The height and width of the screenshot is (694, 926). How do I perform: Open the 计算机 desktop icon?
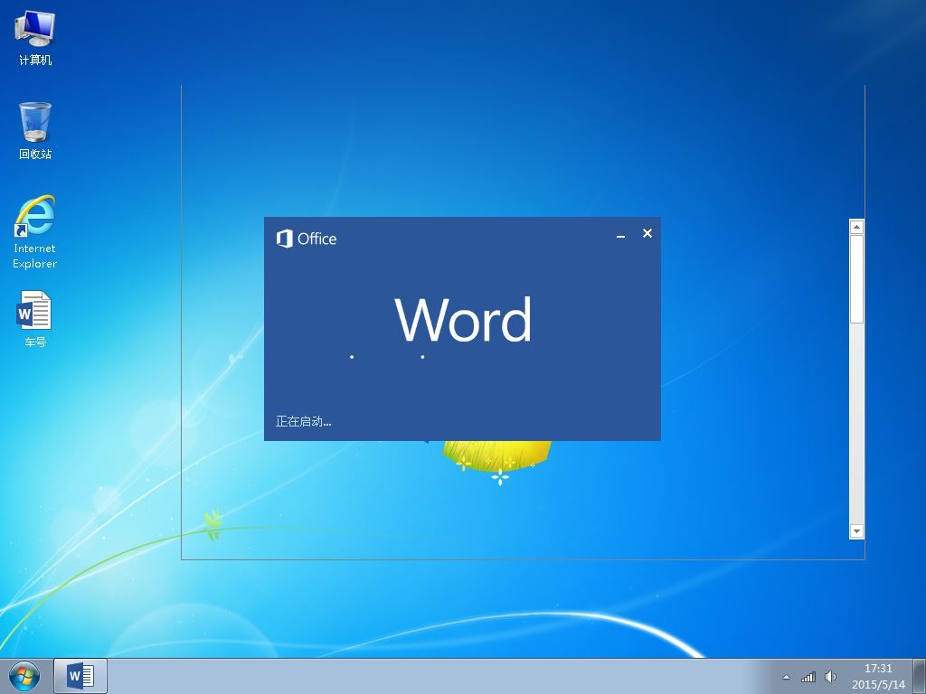click(35, 38)
